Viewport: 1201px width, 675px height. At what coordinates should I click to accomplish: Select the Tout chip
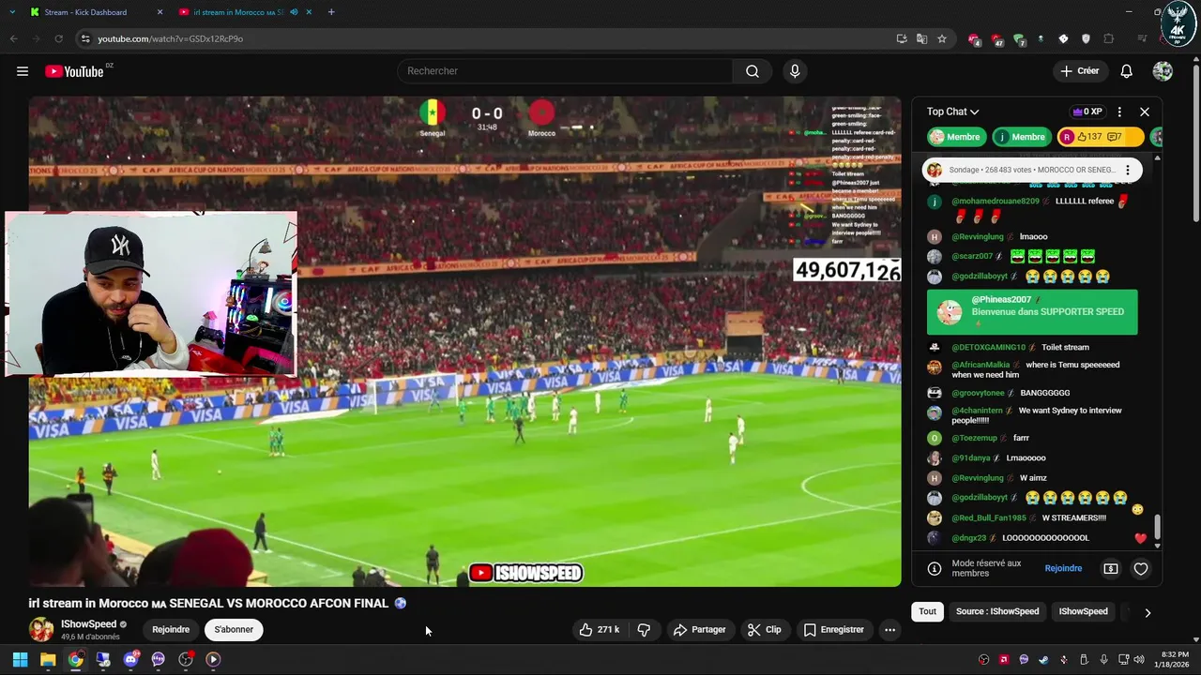(927, 611)
